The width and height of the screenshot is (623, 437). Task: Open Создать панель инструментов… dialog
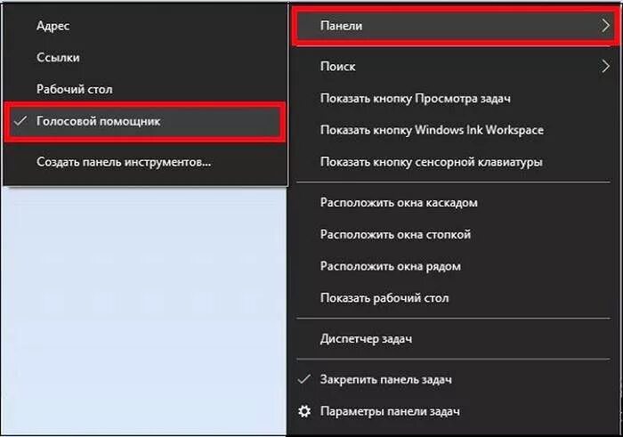click(x=144, y=162)
